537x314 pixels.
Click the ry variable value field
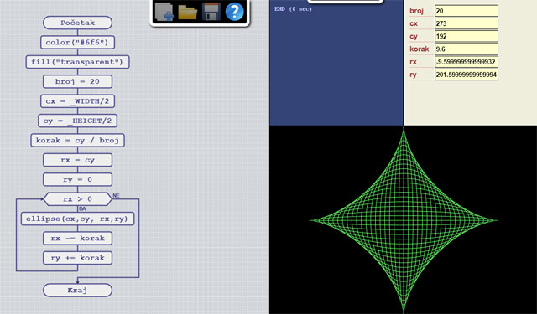coord(467,75)
